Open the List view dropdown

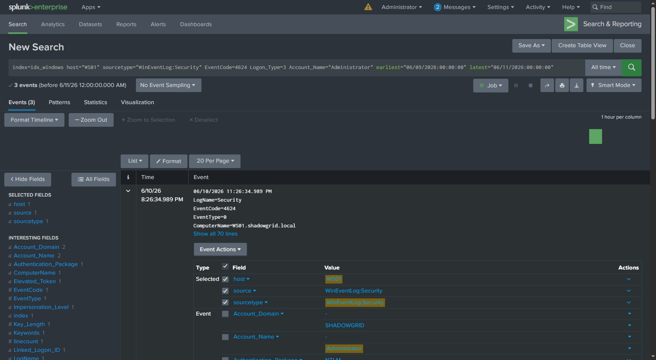[134, 161]
